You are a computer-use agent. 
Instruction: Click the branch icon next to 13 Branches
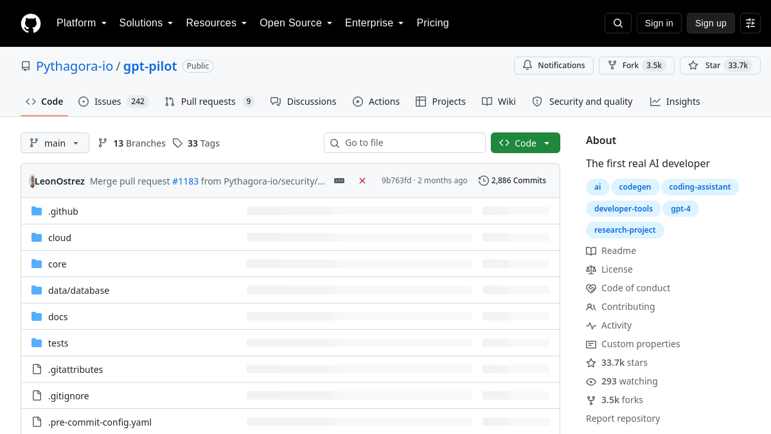103,143
